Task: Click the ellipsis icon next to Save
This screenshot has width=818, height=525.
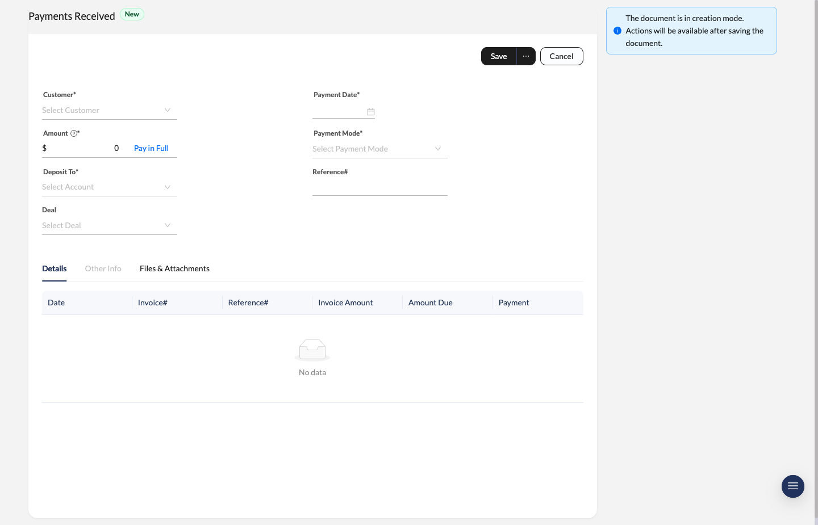Action: pos(525,56)
